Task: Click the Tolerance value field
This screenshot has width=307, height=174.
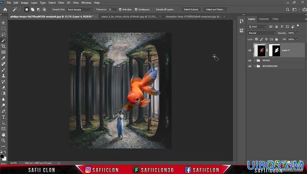Action: coord(112,10)
